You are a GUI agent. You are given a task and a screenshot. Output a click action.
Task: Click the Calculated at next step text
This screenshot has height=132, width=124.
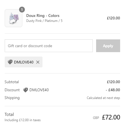click(x=103, y=98)
